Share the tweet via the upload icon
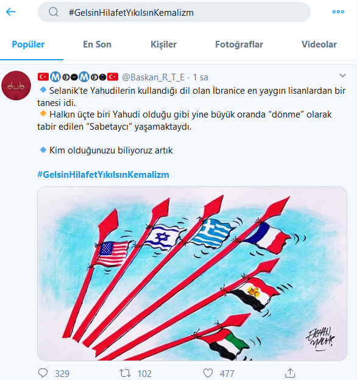Screen dimensions: 357x380 [x=290, y=373]
